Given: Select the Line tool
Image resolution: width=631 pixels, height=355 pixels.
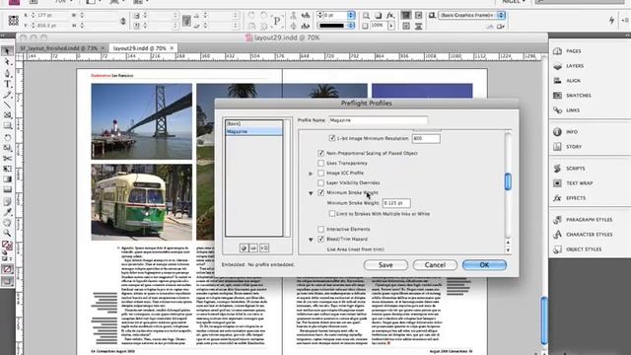Looking at the screenshot, I should click(7, 106).
